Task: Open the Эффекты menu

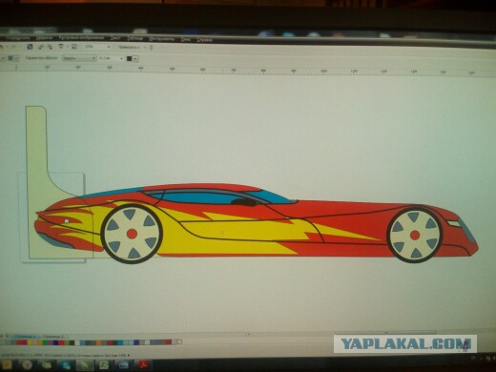Action: [x=44, y=38]
